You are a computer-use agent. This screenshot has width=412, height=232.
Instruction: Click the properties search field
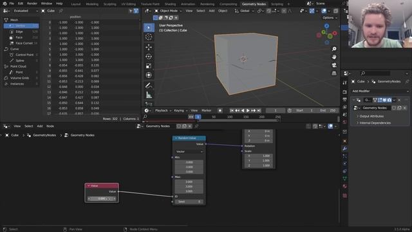(x=375, y=73)
